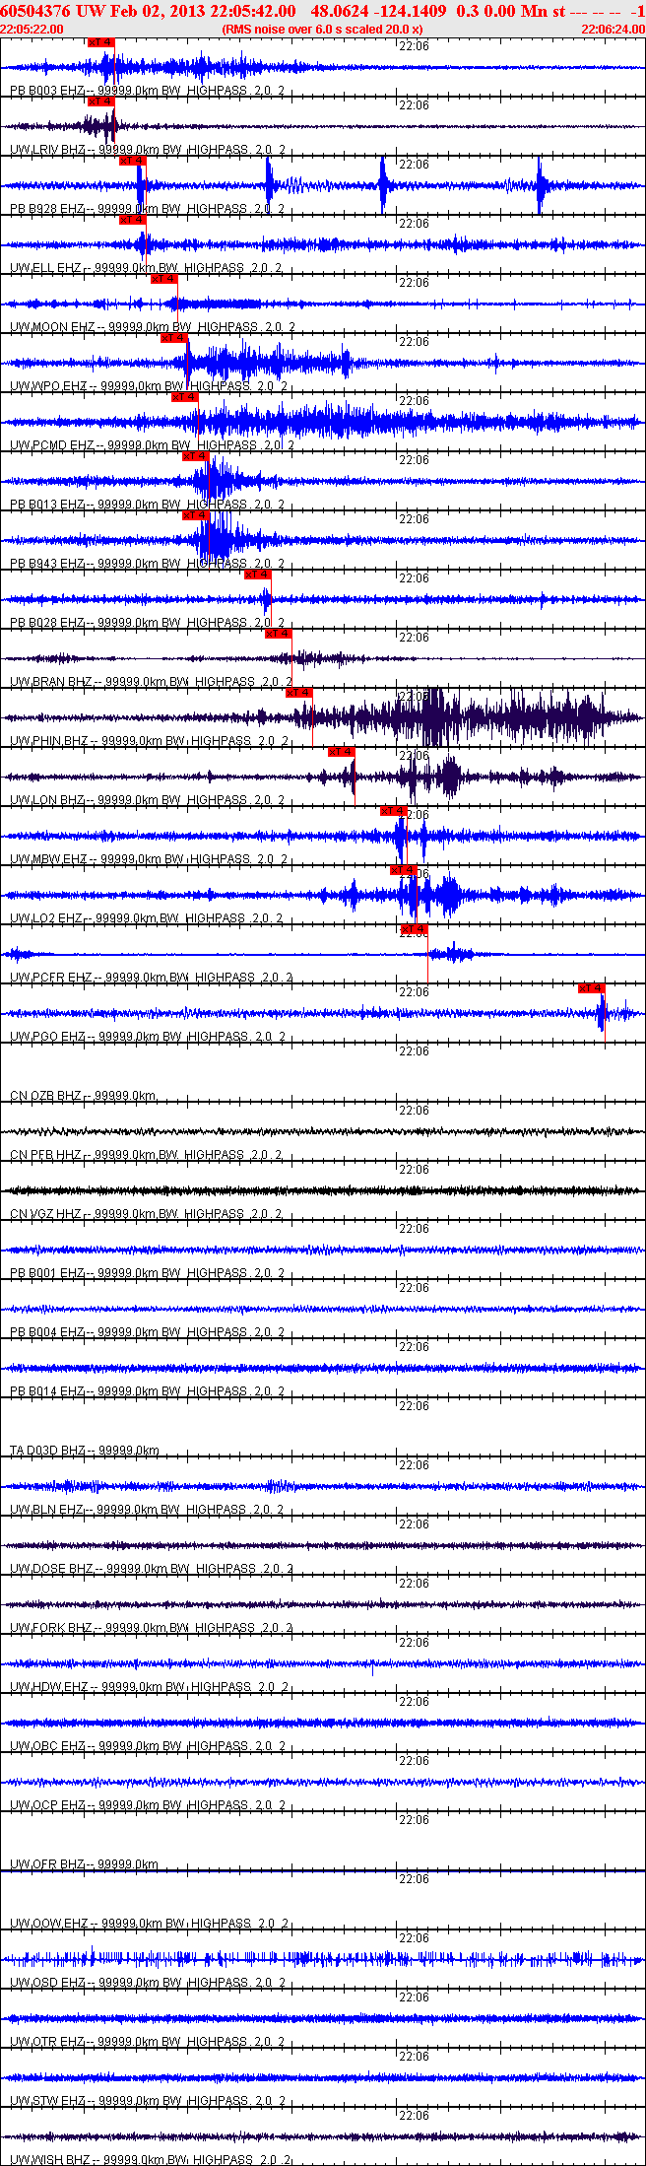Screen dimensions: 646x2166
Task: Click the pick flag on the PB B028 trace
Action: tap(258, 575)
